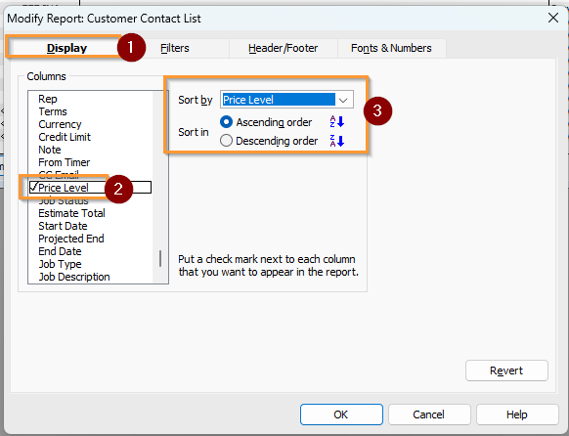The width and height of the screenshot is (569, 436).
Task: Click the Columns list scrollbar thumb
Action: click(x=160, y=258)
